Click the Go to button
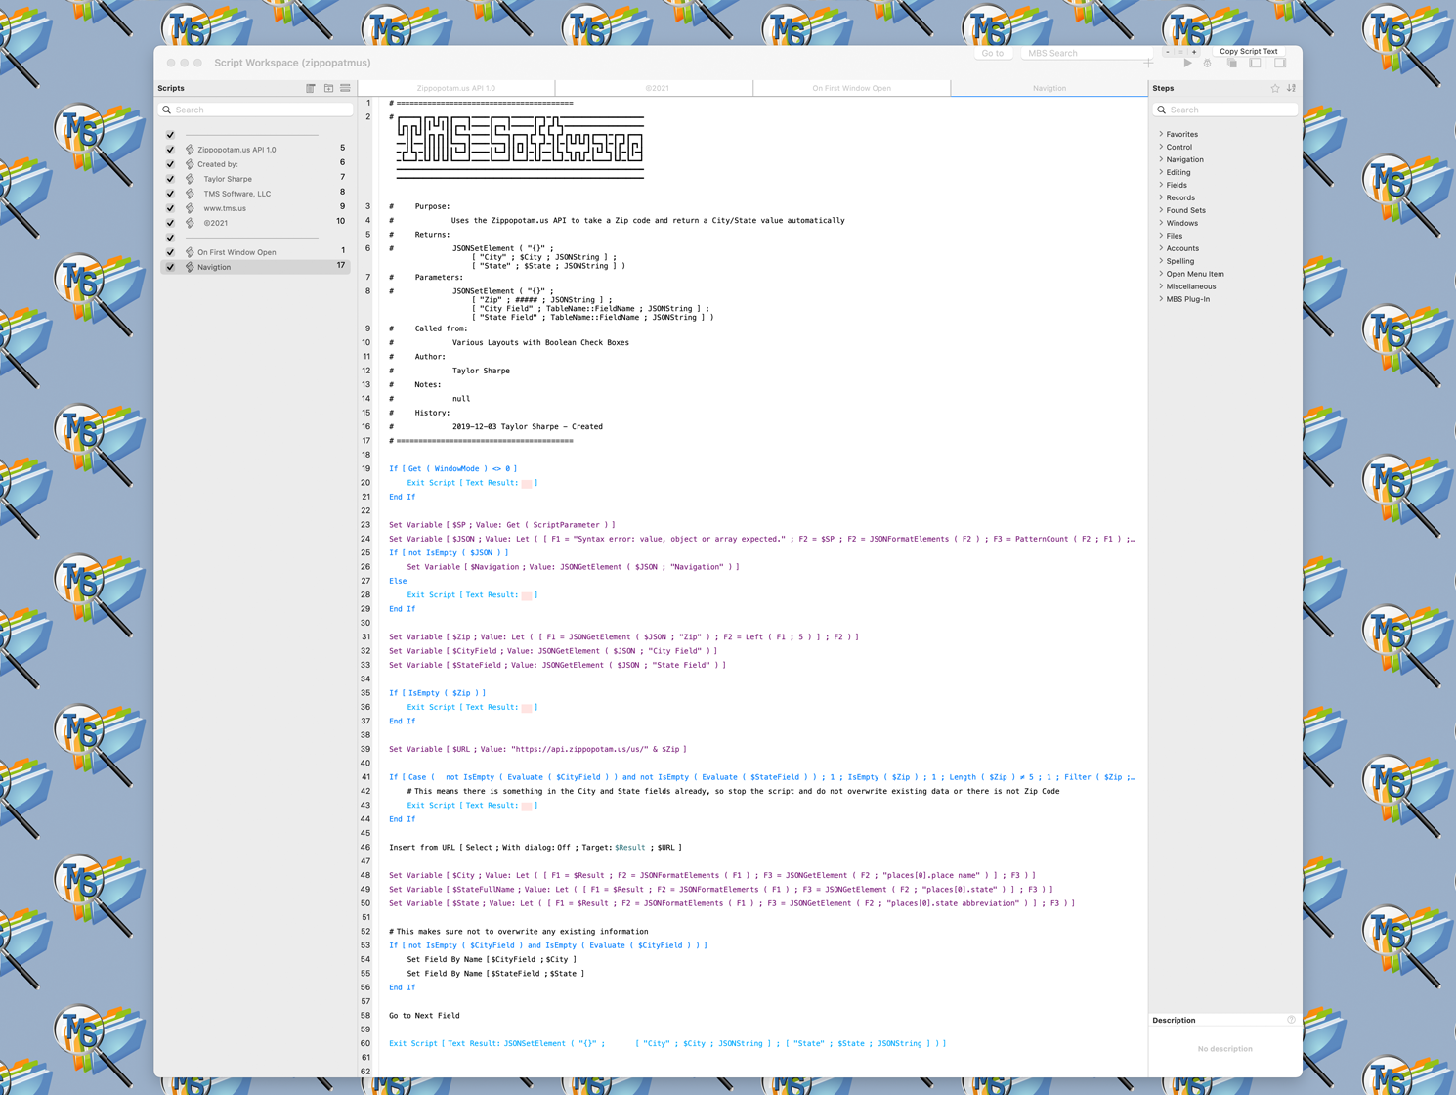 point(993,53)
